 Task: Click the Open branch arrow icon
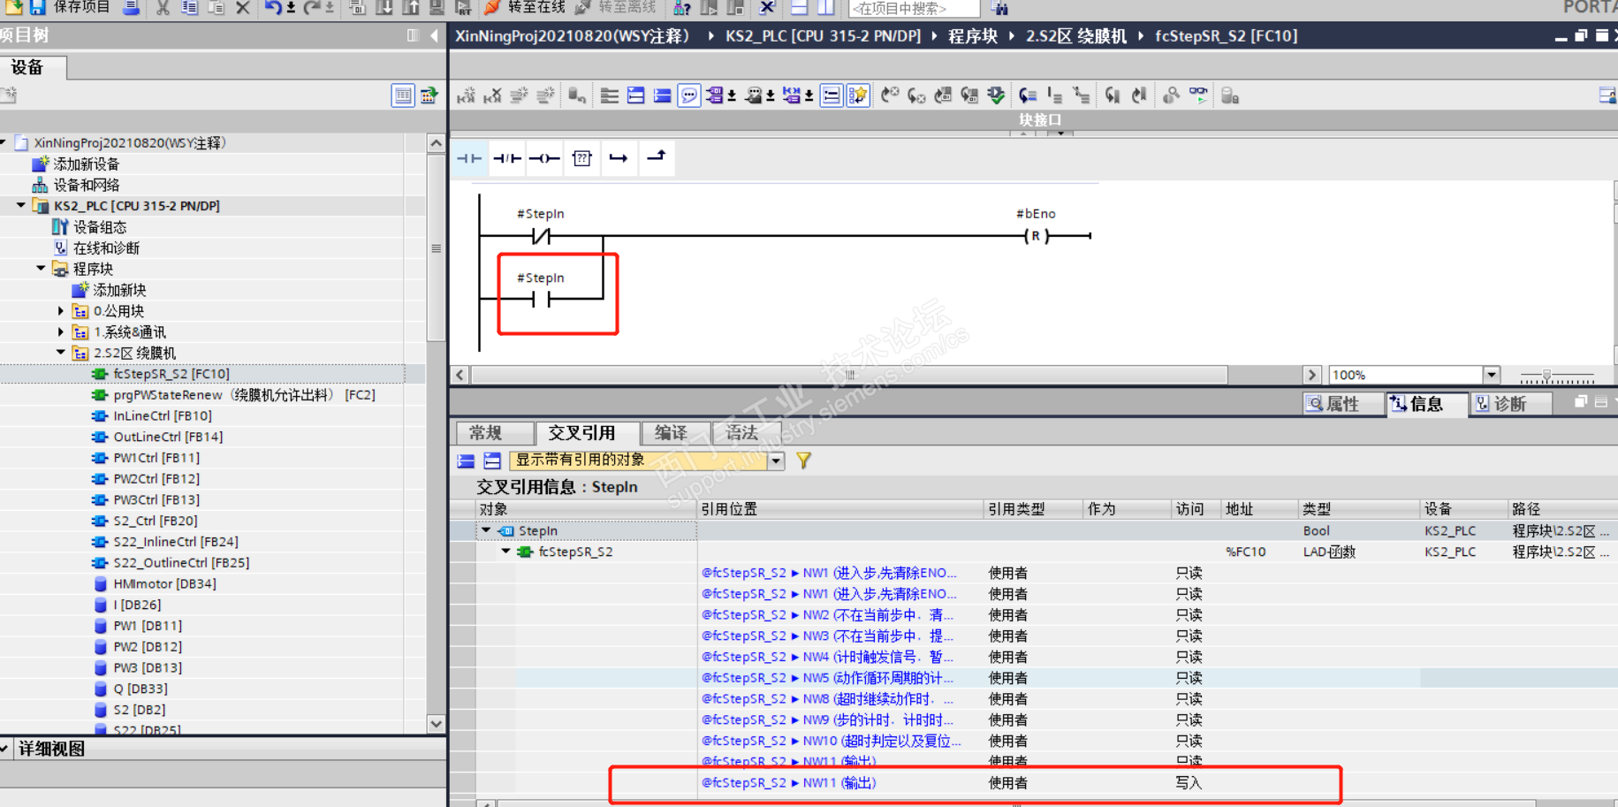tap(619, 158)
